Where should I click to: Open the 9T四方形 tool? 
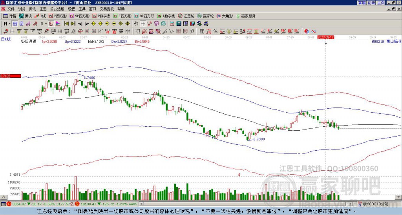[x=144, y=16]
